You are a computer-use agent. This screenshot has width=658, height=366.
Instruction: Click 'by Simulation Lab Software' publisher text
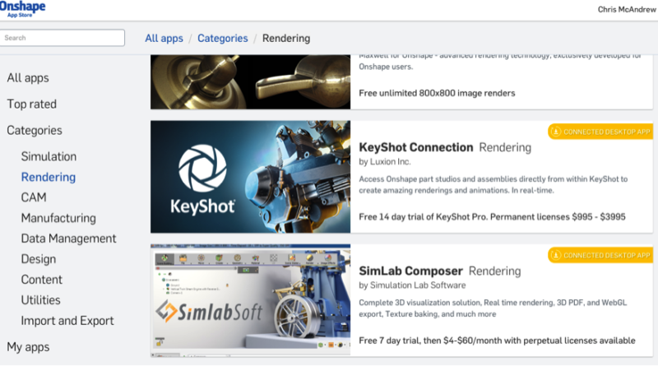(412, 285)
